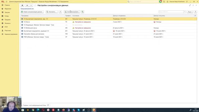Click the Синхронизировать button
199x112 pixels.
72,12
